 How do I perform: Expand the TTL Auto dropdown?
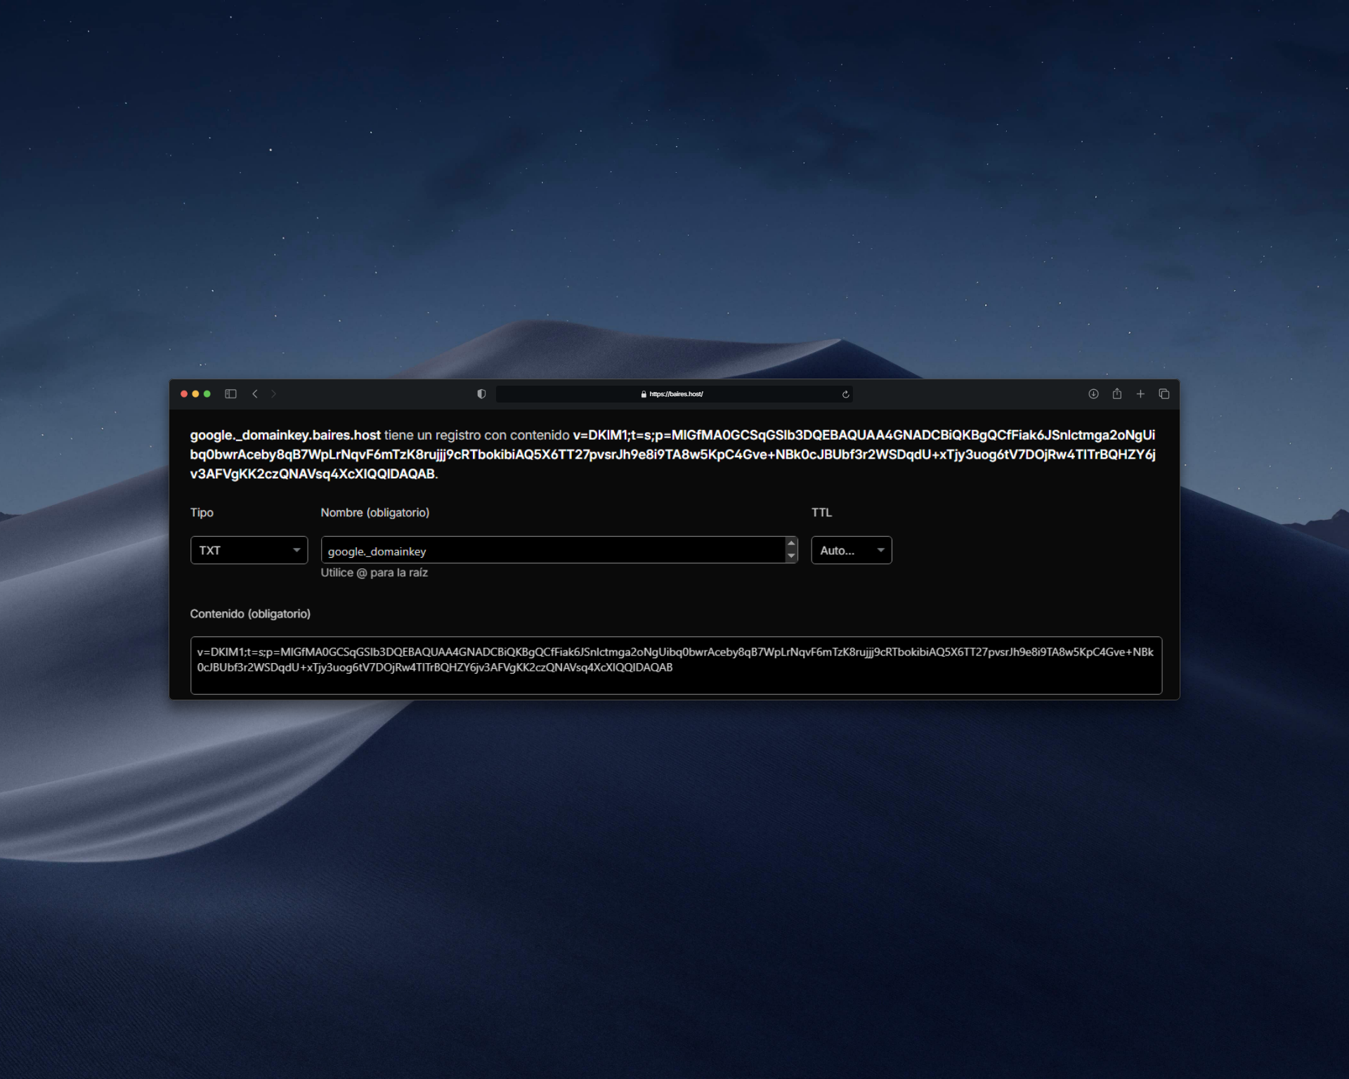pos(851,550)
